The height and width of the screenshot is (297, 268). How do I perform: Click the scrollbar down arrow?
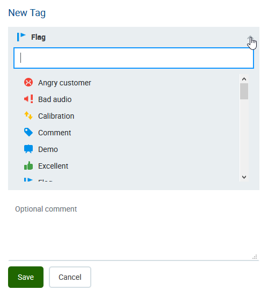244,177
